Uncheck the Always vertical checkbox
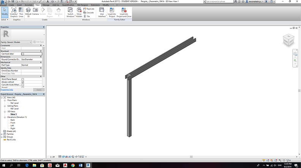The width and height of the screenshot is (301, 168). [23, 82]
